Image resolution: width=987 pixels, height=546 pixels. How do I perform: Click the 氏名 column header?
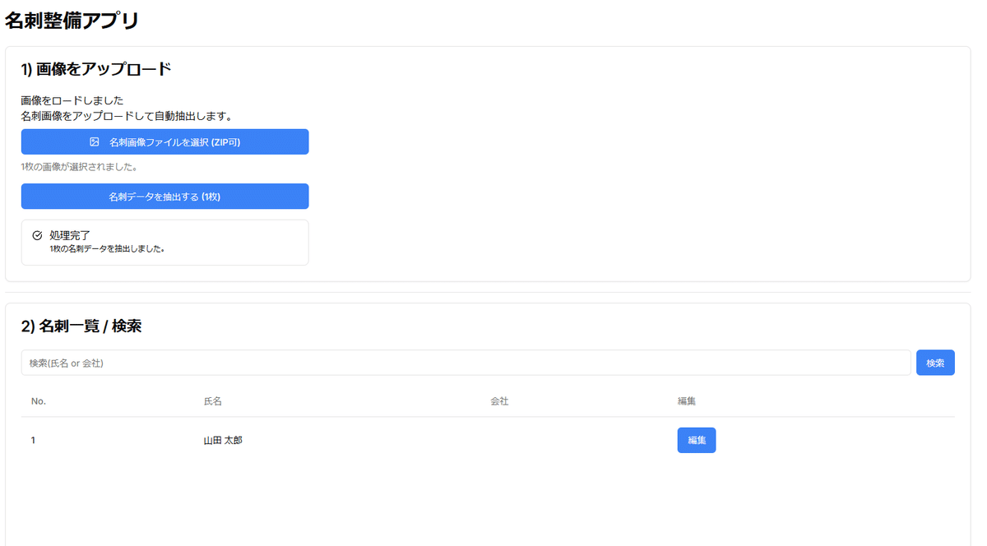(x=213, y=401)
